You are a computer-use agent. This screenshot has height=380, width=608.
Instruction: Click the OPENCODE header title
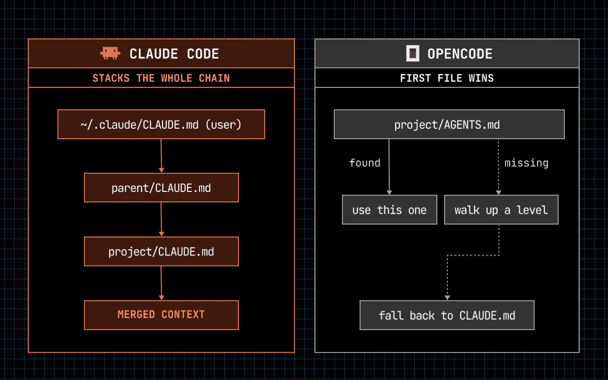(460, 54)
